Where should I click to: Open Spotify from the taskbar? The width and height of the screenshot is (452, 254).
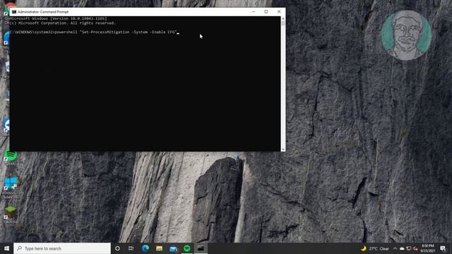tap(186, 248)
